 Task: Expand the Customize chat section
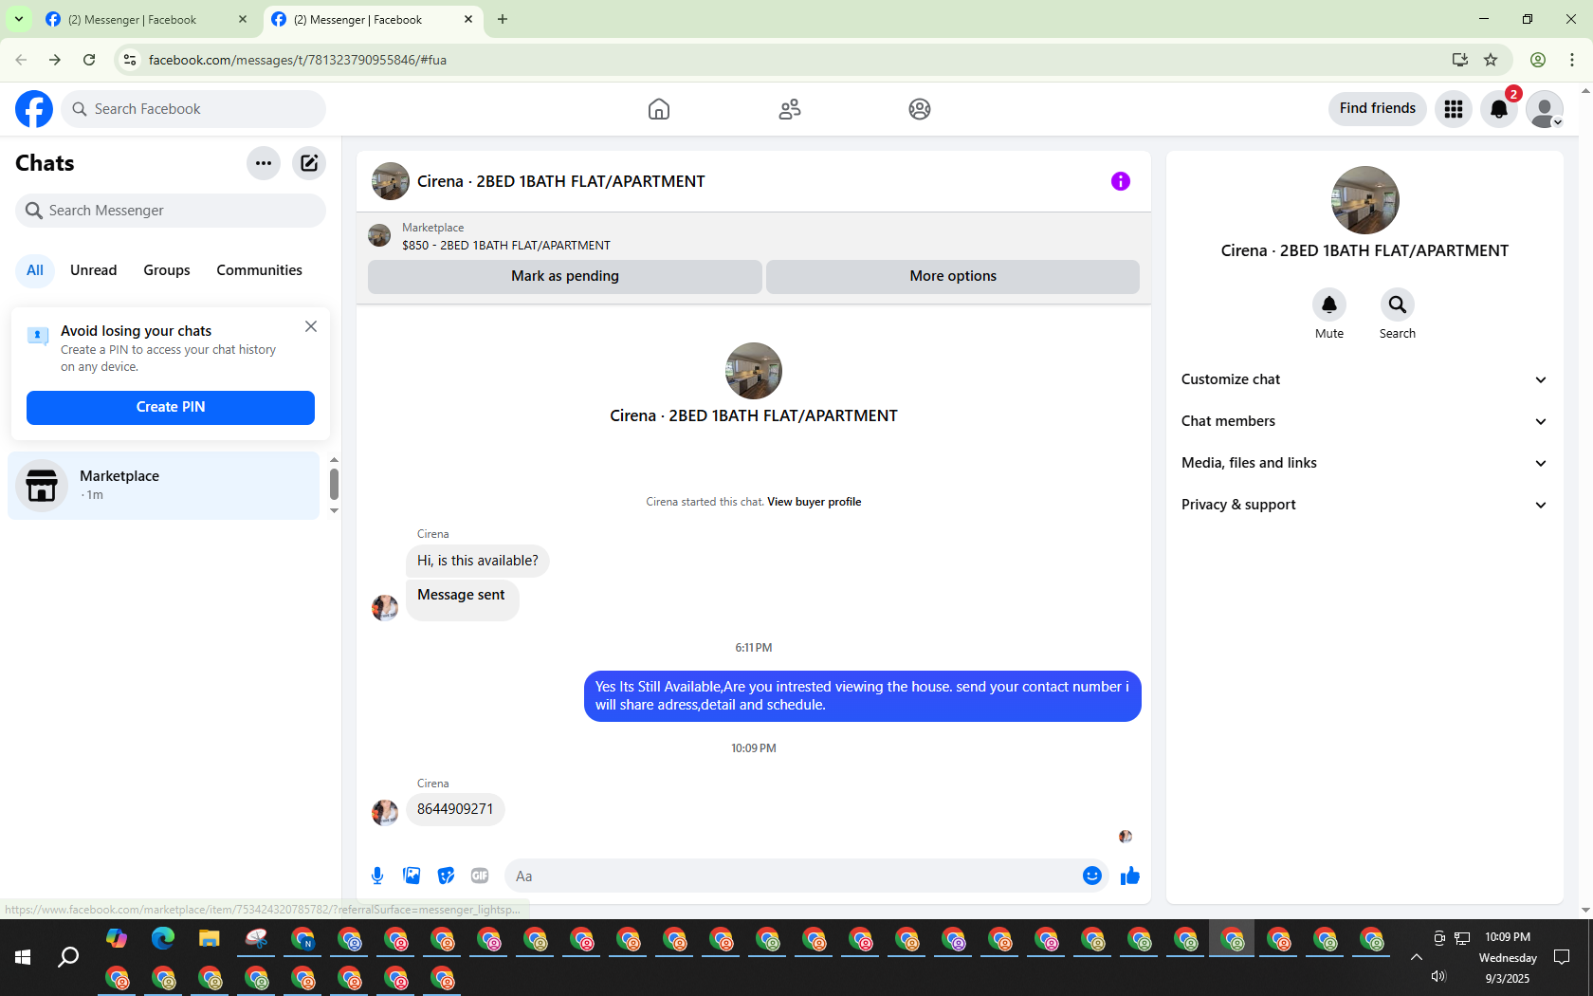(x=1364, y=379)
